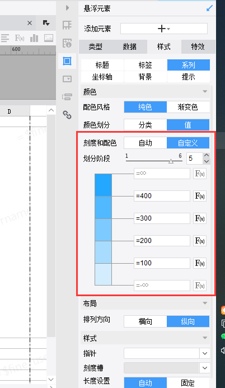Select the 标题 style section
Screen dimensions: 225x388
102,65
